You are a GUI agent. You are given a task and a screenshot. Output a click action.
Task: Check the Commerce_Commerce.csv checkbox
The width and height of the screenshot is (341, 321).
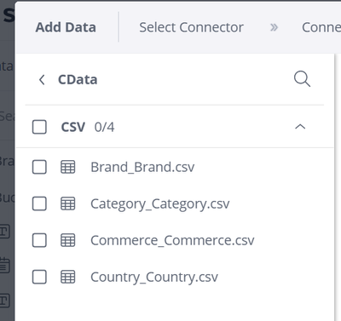click(x=39, y=240)
